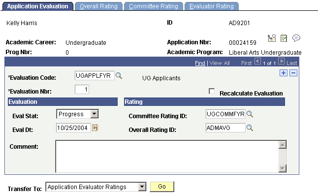This screenshot has height=195, width=318.
Task: Focus the Evaluation Code field
Action: coord(95,76)
